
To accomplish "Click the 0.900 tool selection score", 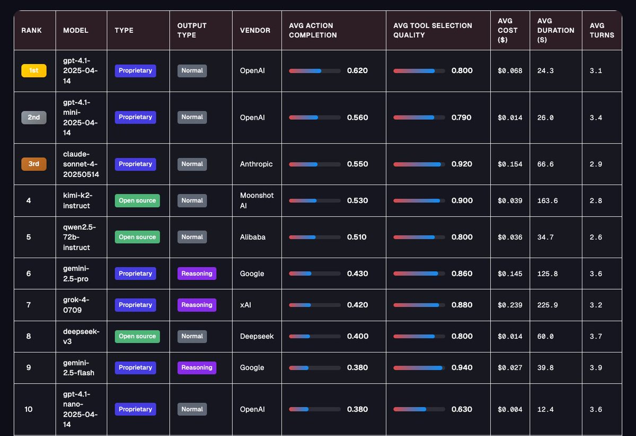I will click(462, 200).
